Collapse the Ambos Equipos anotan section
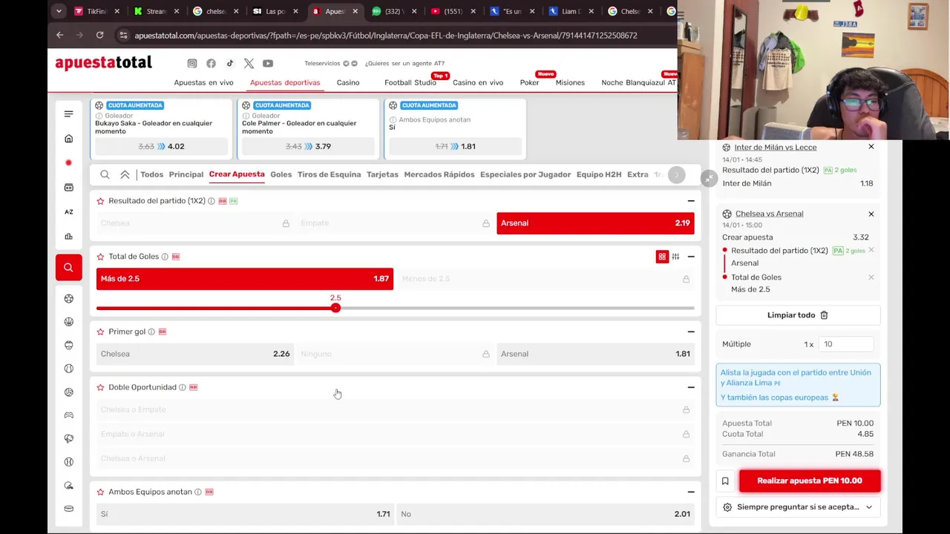The width and height of the screenshot is (950, 534). [691, 492]
